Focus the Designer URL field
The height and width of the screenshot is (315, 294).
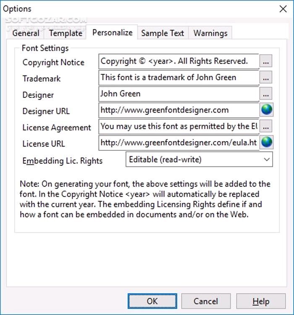(x=178, y=110)
